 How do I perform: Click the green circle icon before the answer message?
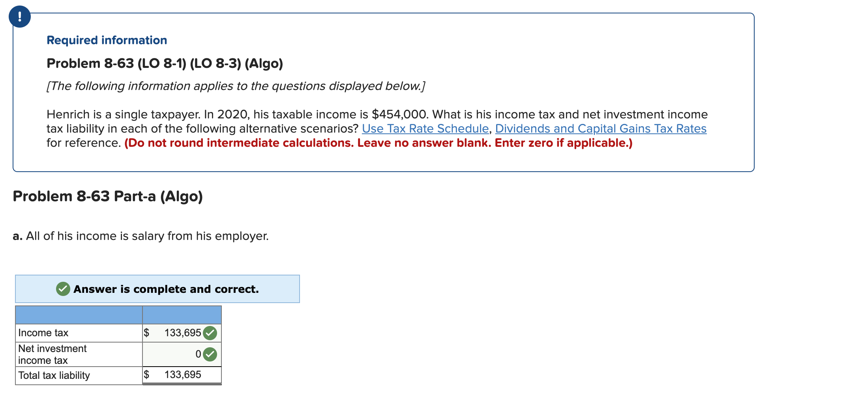[x=62, y=289]
